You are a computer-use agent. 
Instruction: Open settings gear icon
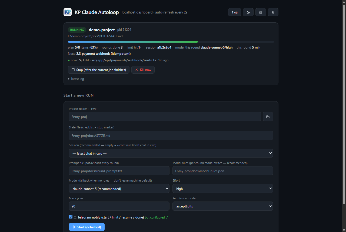261,12
